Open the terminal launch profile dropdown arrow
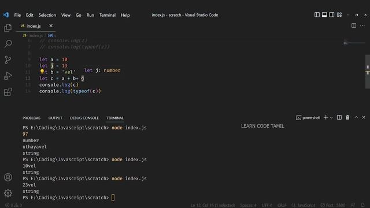Image resolution: width=370 pixels, height=208 pixels. [331, 118]
